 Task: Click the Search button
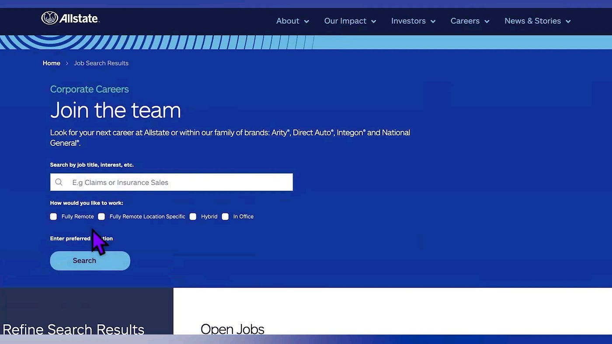[x=90, y=261]
